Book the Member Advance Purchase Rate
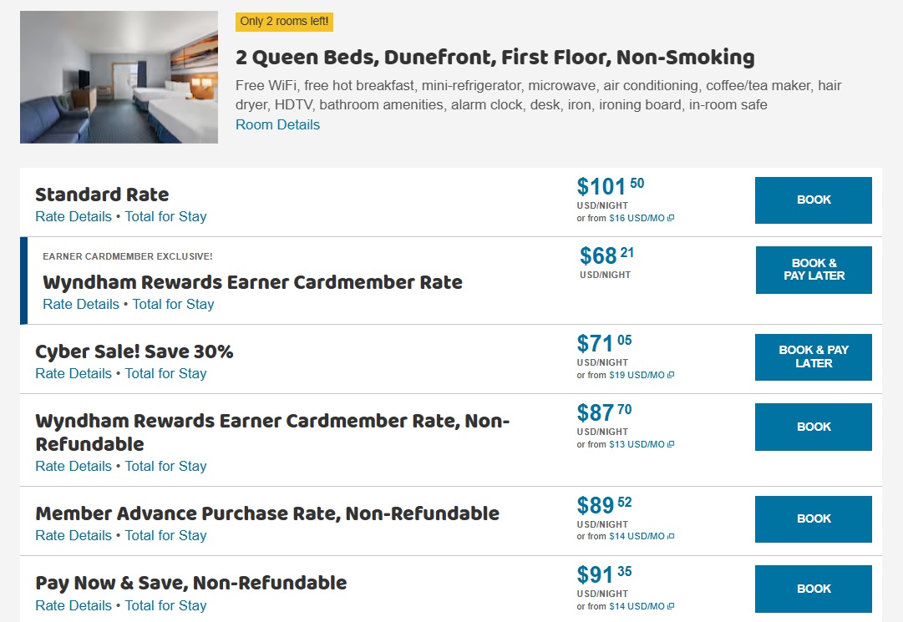The image size is (903, 622). pos(813,518)
